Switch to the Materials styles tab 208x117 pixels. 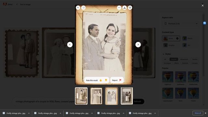(185, 63)
